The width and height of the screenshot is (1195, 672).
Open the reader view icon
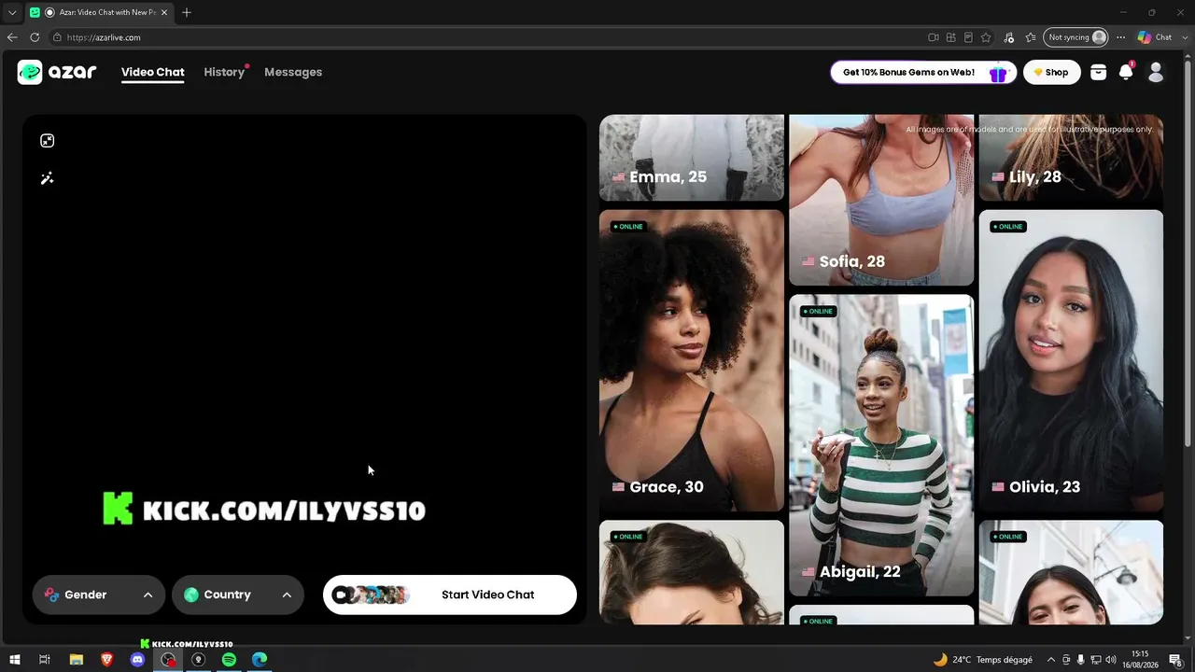click(968, 37)
